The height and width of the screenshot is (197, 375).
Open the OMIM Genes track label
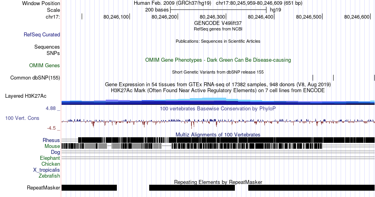(45, 65)
